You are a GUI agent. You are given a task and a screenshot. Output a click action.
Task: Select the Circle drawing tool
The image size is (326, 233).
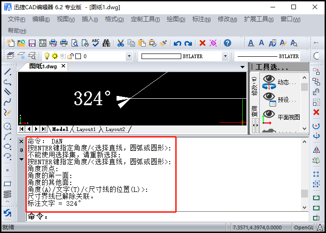7,126
